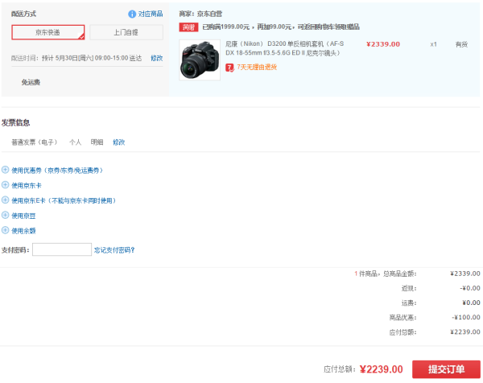Click 7天无理由退货 label
This screenshot has width=483, height=383.
(x=257, y=67)
